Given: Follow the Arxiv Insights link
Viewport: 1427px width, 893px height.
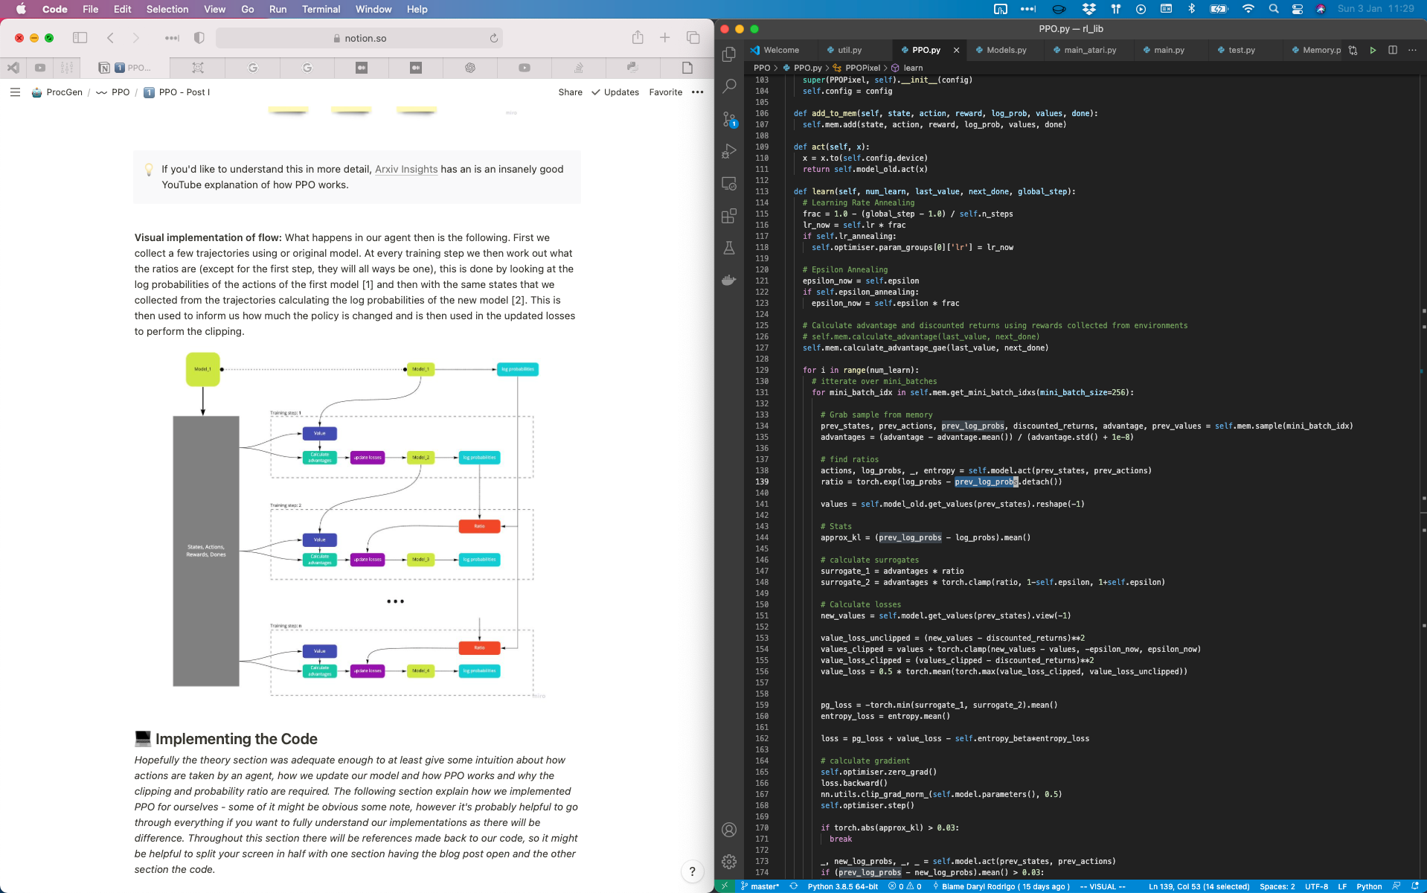Looking at the screenshot, I should [x=406, y=169].
